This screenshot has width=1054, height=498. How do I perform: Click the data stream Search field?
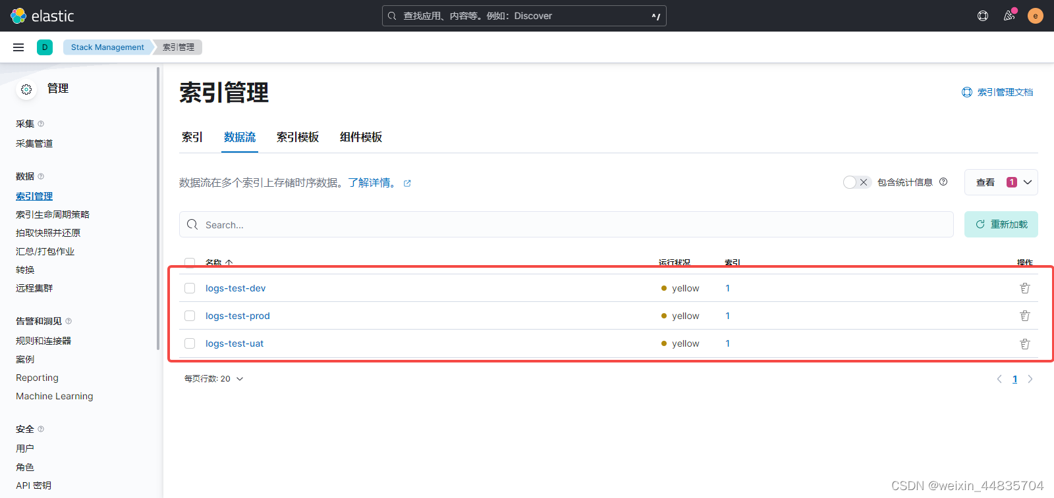pos(567,224)
